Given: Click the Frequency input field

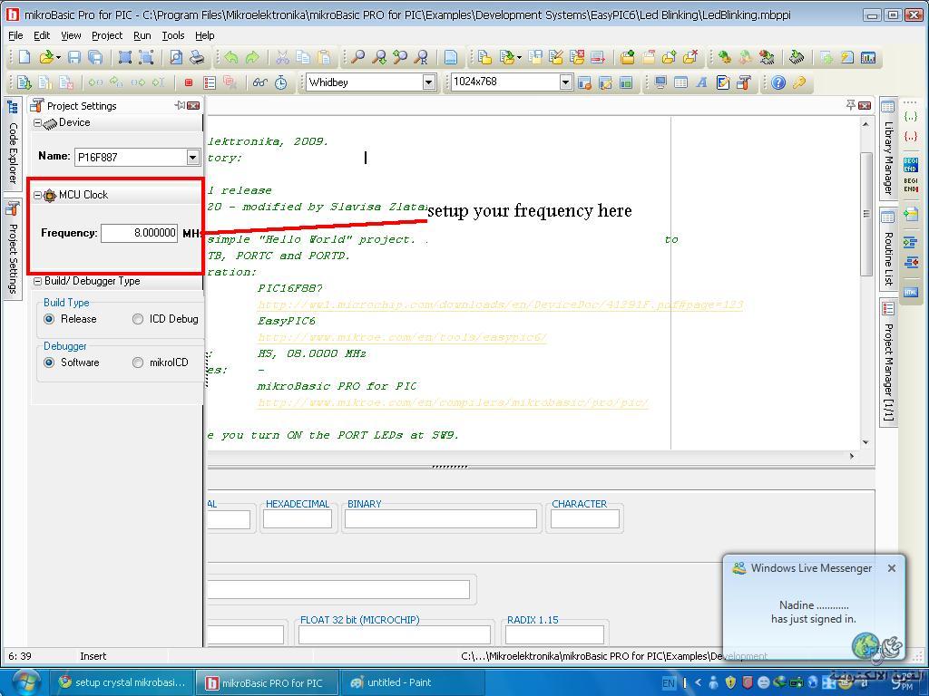Looking at the screenshot, I should click(139, 233).
